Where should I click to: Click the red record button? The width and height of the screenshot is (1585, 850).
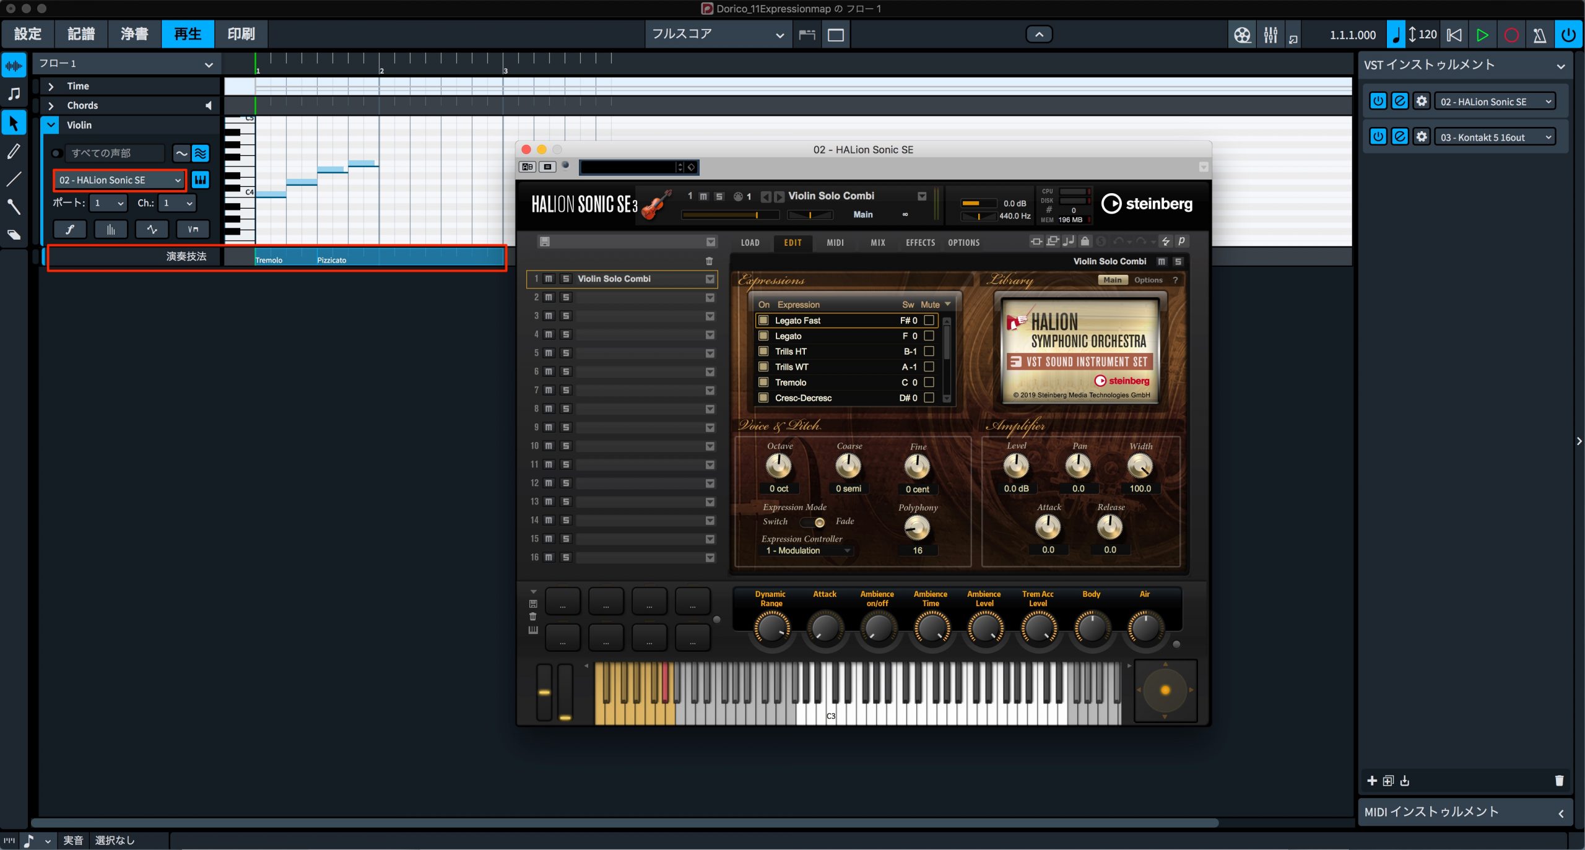(x=1511, y=35)
